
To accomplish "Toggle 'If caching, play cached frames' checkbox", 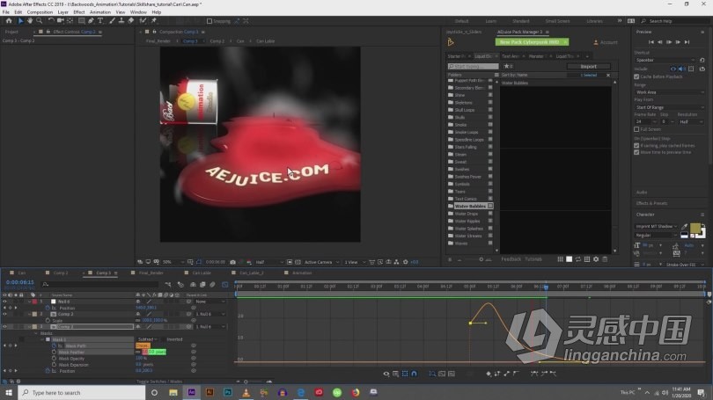I will click(636, 145).
